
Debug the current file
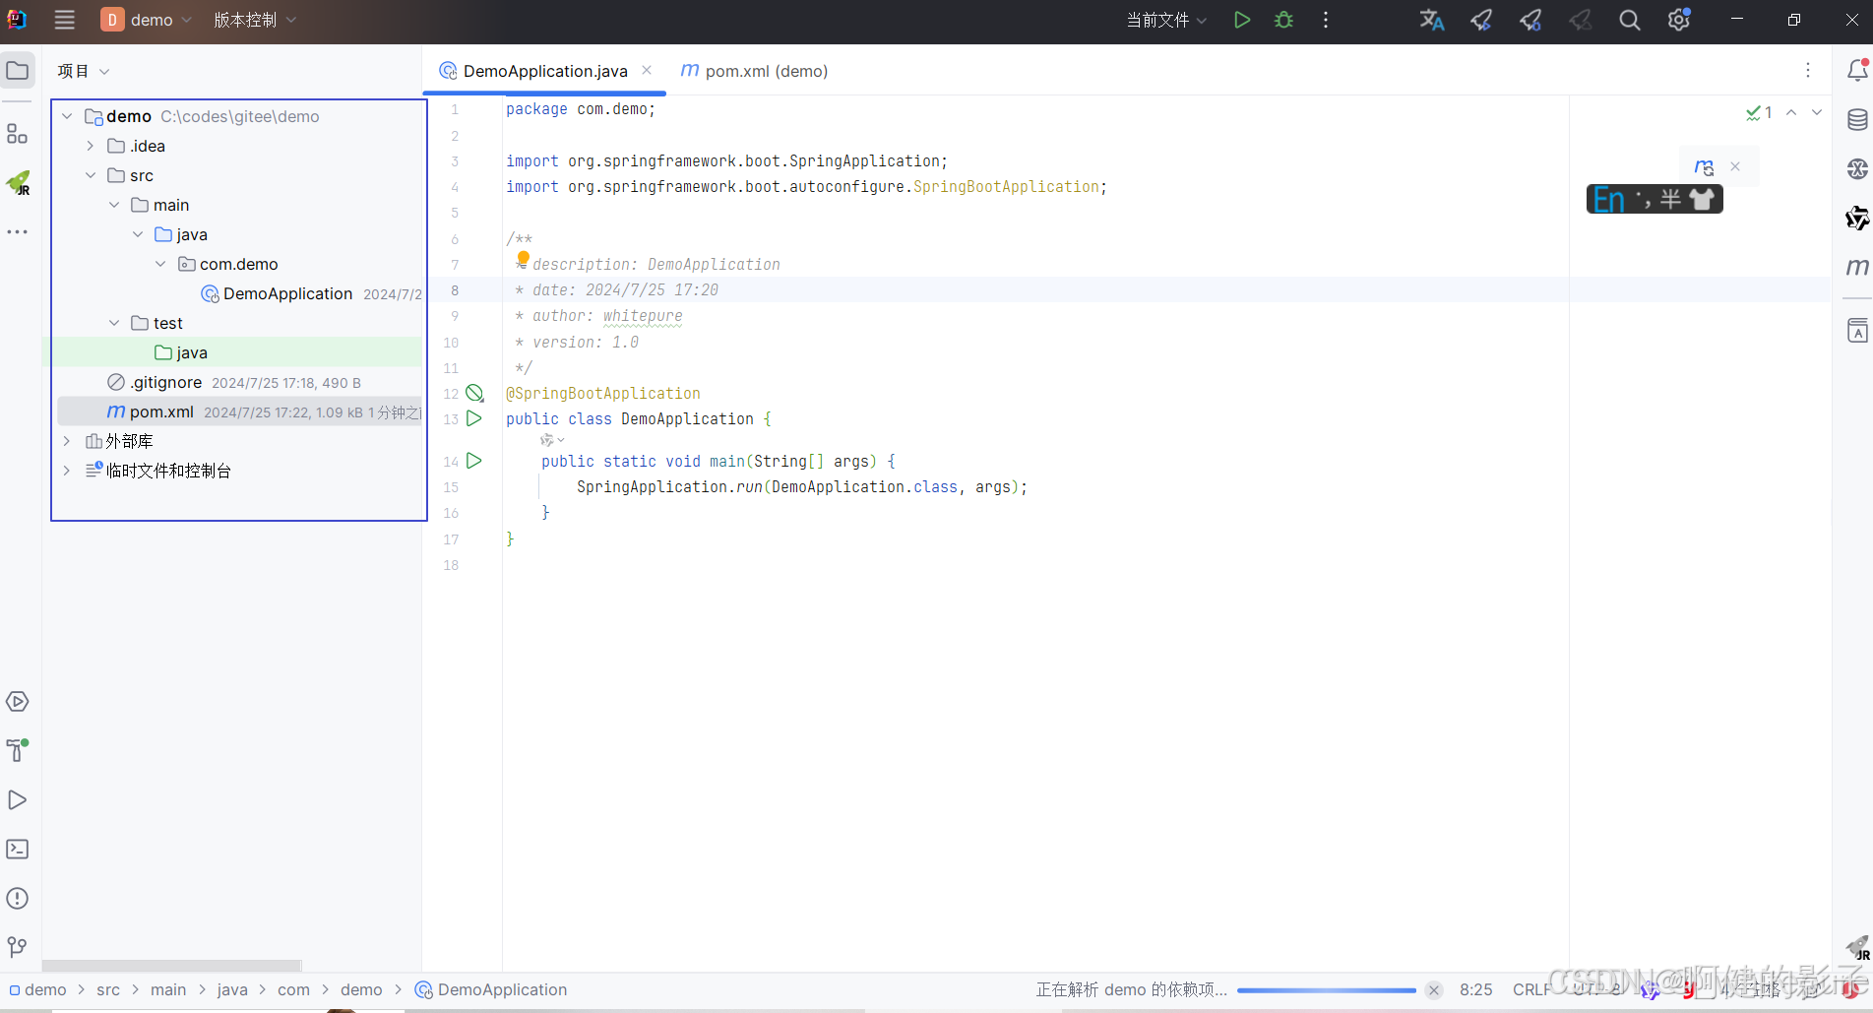(x=1283, y=20)
